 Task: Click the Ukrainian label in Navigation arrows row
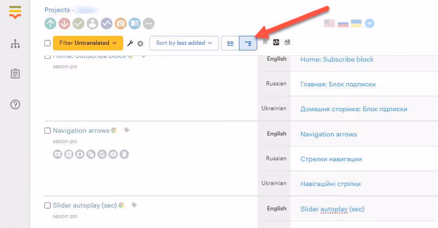click(x=274, y=183)
